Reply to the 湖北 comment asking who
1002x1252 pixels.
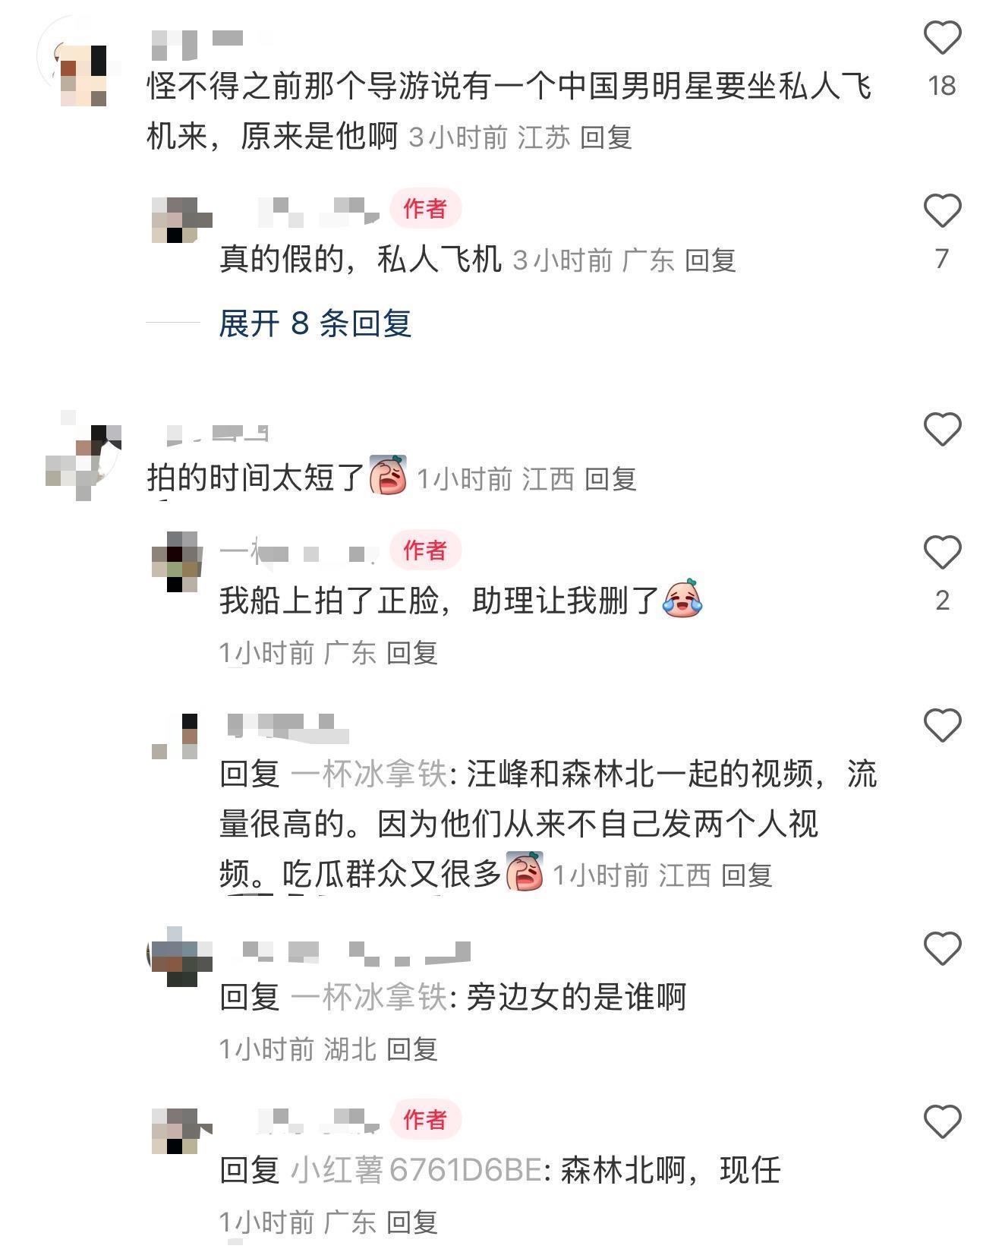[412, 1049]
